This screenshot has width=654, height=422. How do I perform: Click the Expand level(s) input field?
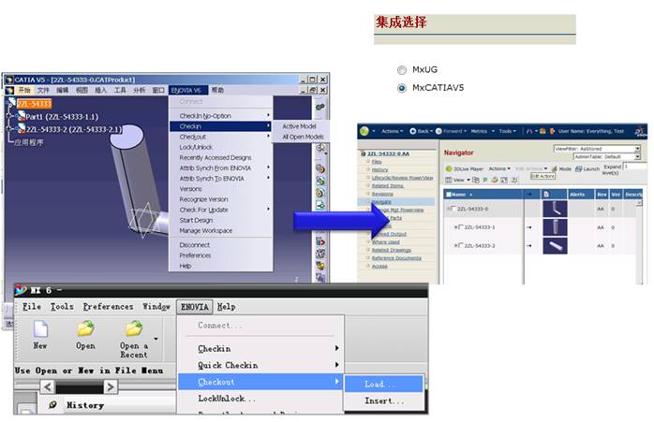click(633, 167)
